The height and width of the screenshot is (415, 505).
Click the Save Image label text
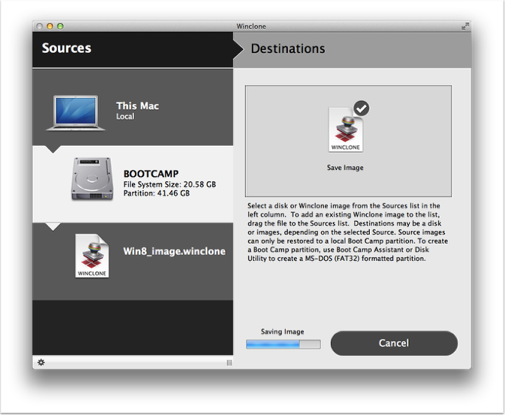(x=345, y=168)
